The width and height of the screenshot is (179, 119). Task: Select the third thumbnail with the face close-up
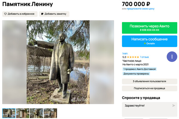(37, 113)
